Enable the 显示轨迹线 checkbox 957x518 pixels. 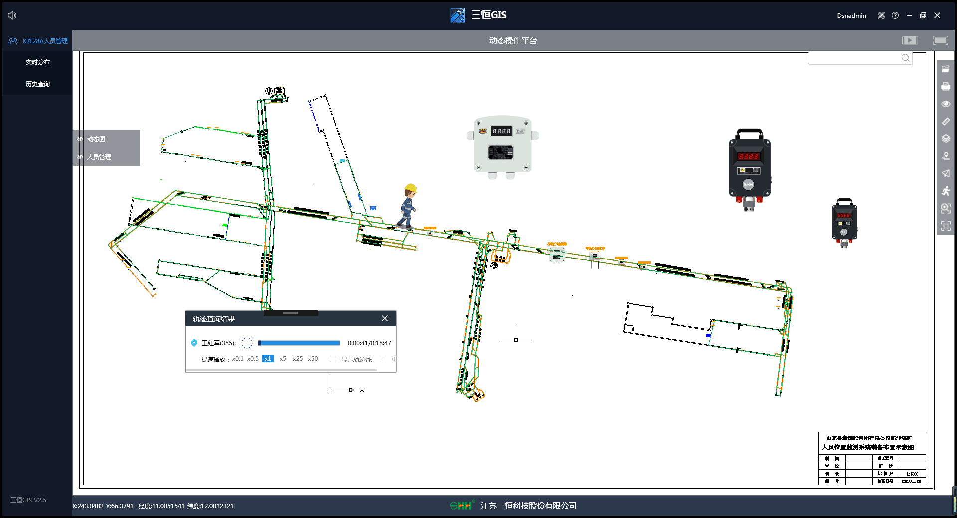tap(333, 359)
